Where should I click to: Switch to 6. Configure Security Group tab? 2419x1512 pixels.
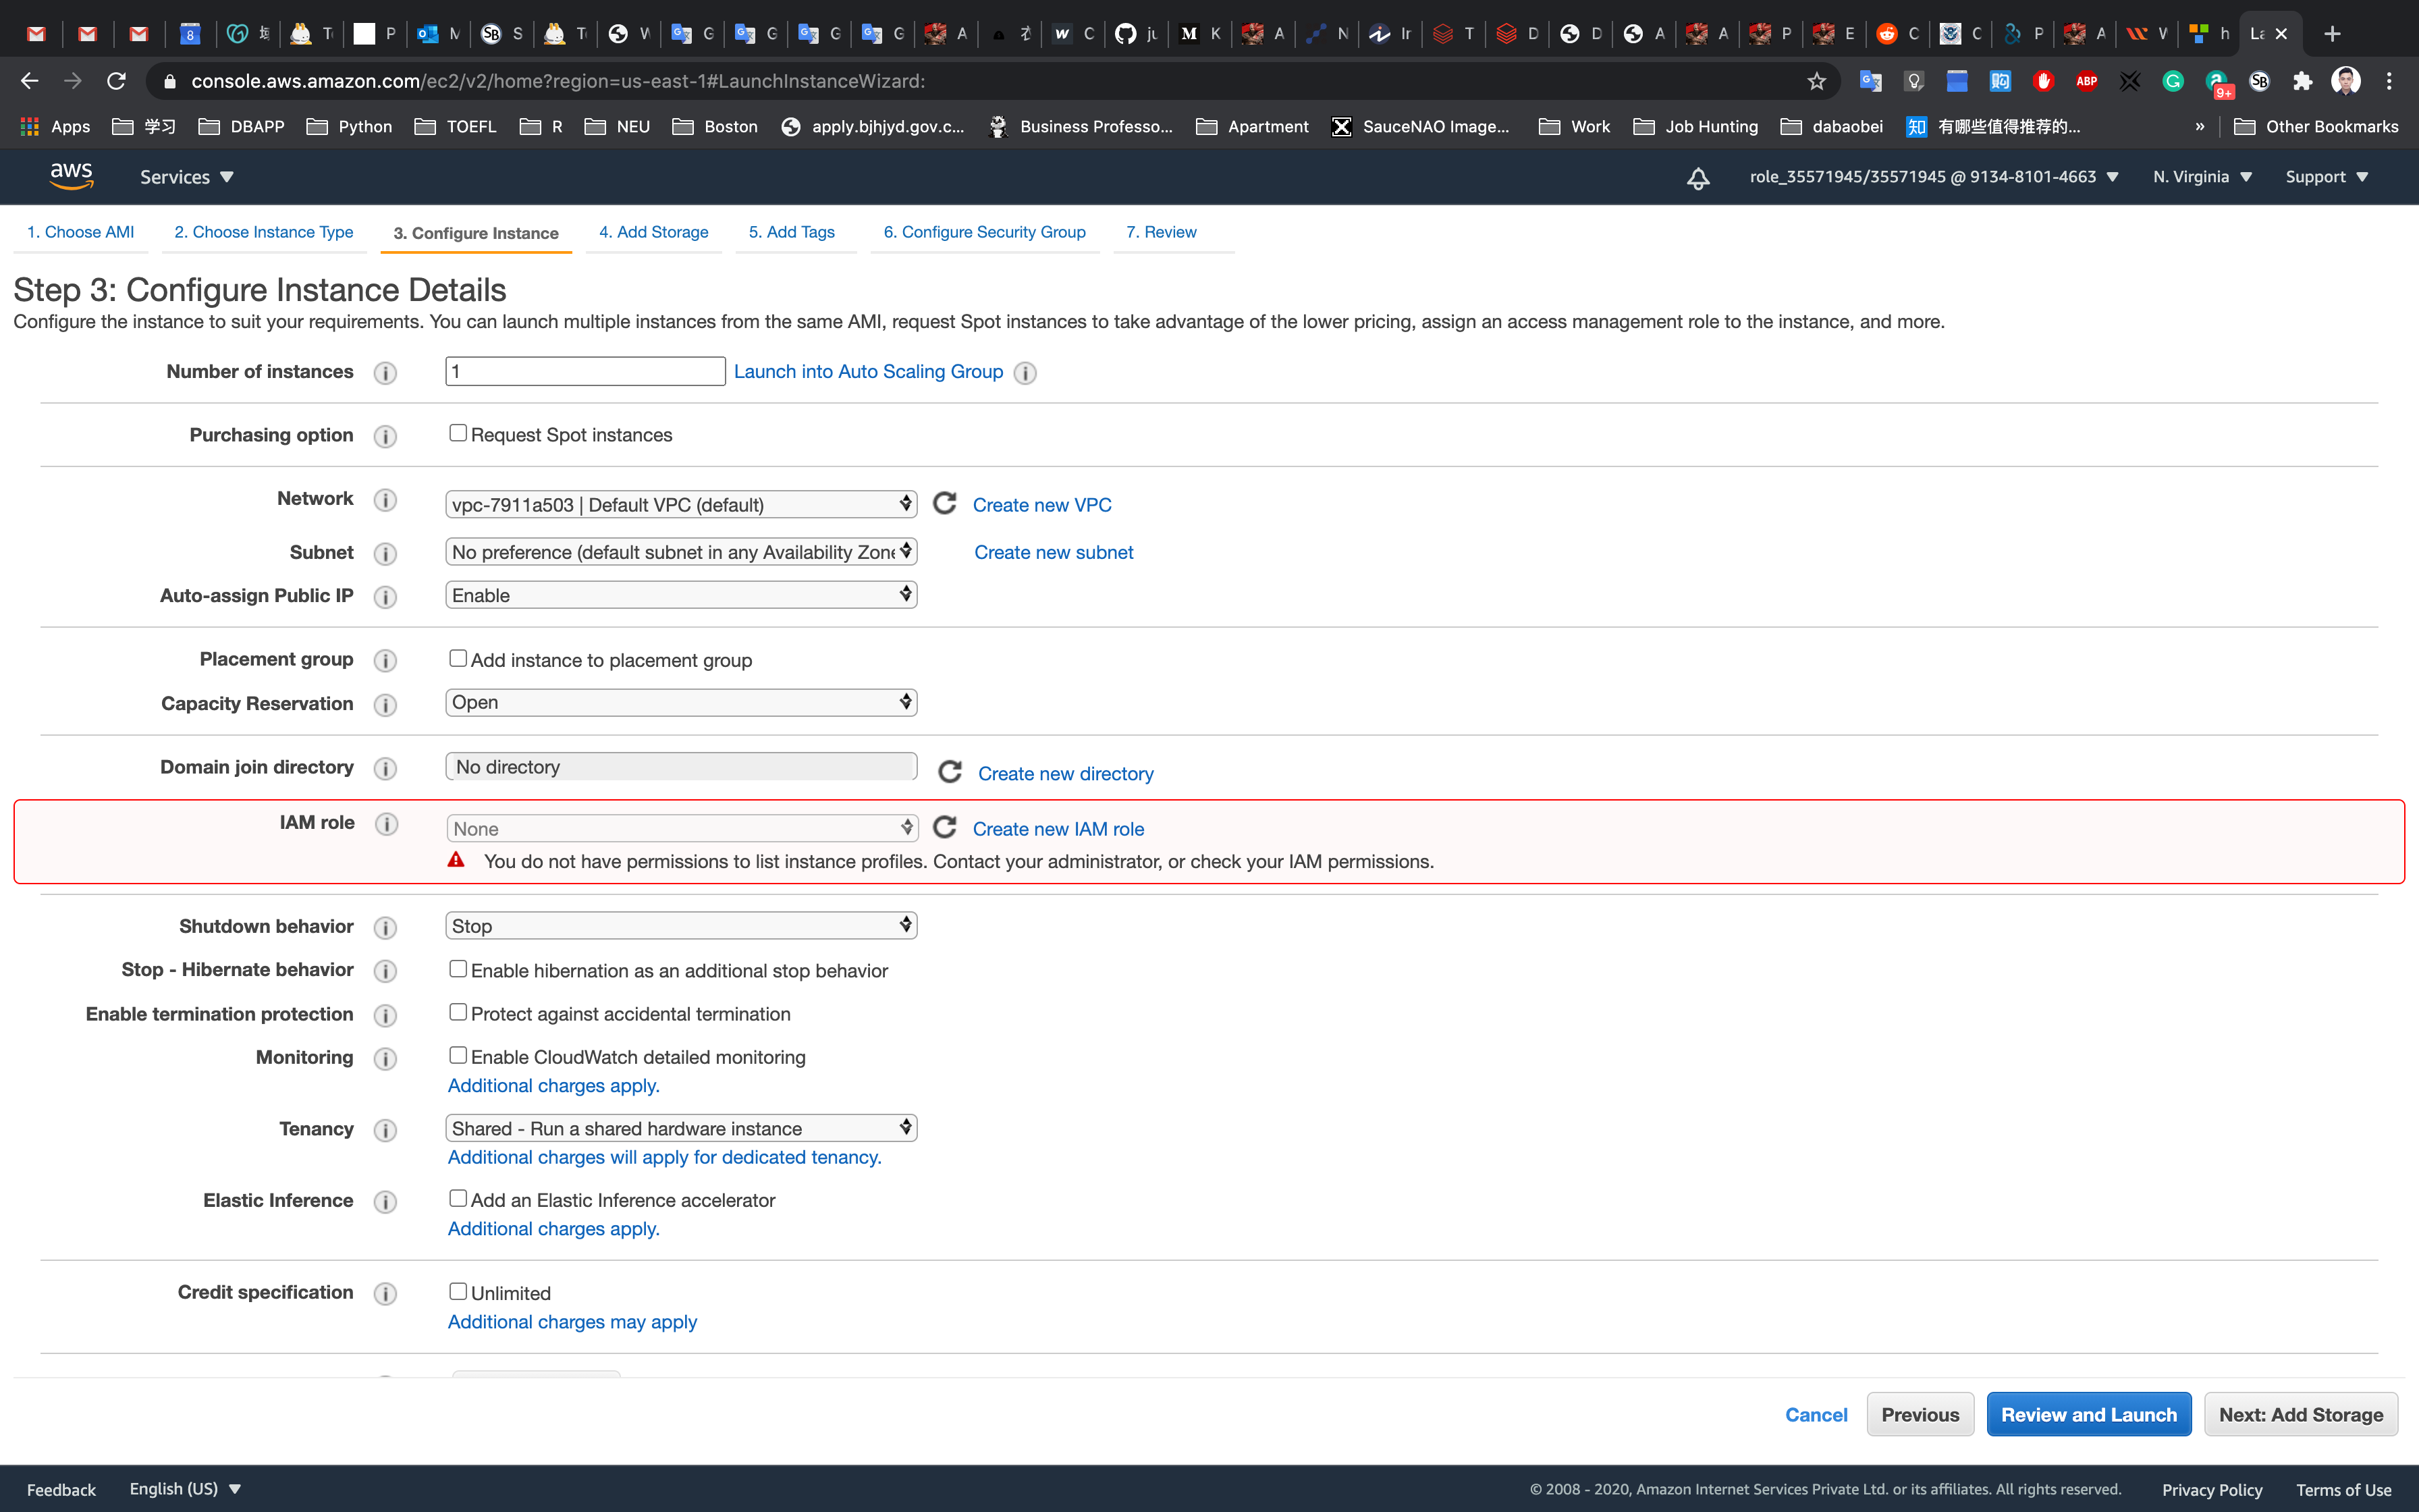point(983,232)
